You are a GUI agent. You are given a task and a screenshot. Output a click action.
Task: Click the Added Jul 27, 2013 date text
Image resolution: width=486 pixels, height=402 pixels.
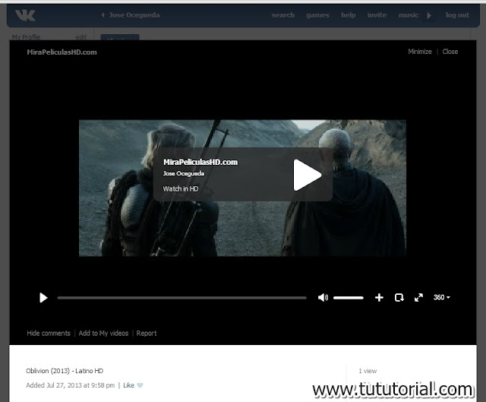(x=71, y=385)
